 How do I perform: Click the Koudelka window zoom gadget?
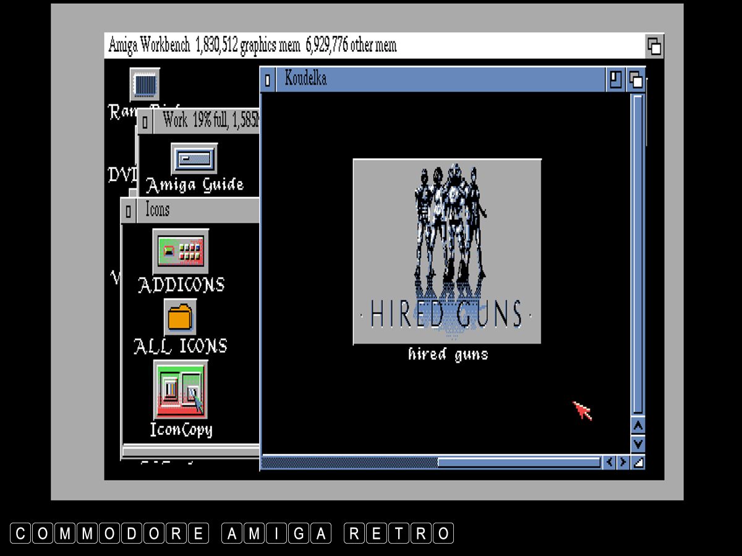point(615,80)
